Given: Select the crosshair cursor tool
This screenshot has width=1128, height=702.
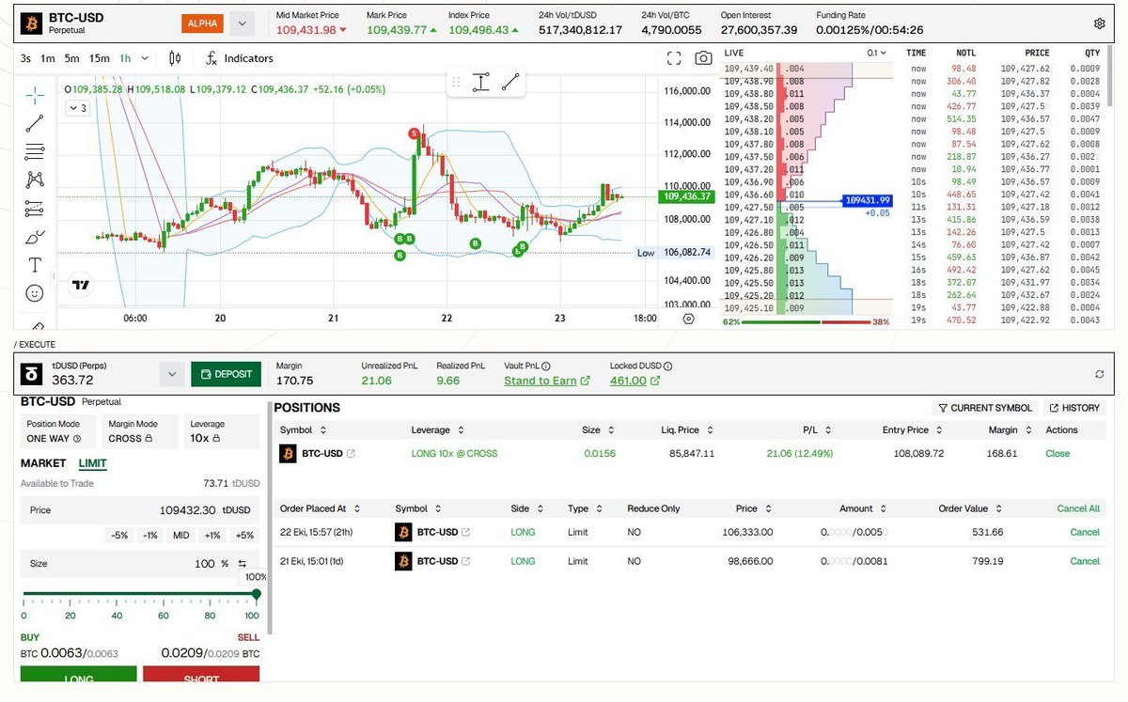Looking at the screenshot, I should click(x=35, y=94).
